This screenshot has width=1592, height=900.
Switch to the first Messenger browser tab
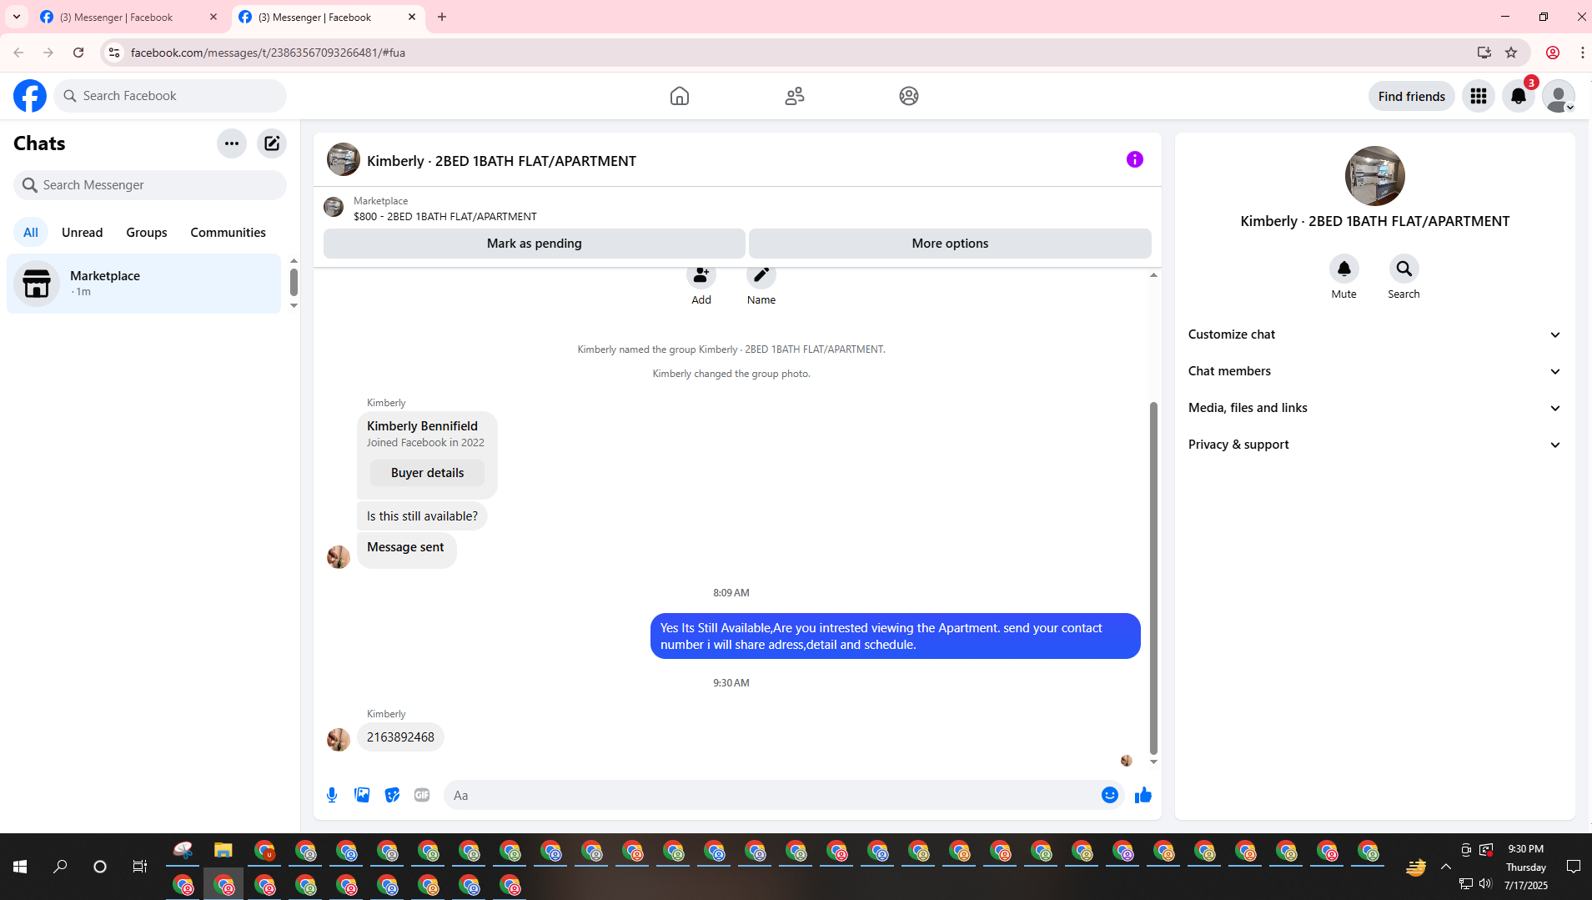click(129, 17)
